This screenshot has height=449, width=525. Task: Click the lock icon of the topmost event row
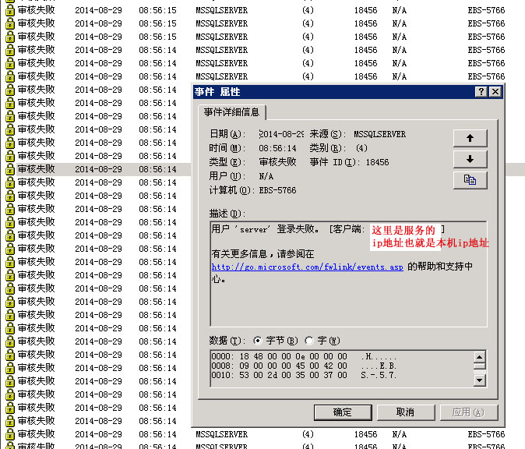pos(9,10)
